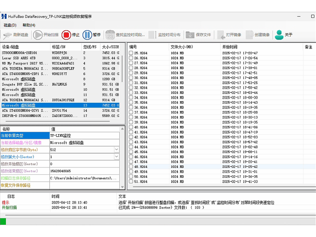The image size is (316, 237).
Task: Select the Seagate BUP Slim SL disk row
Action: click(60, 84)
